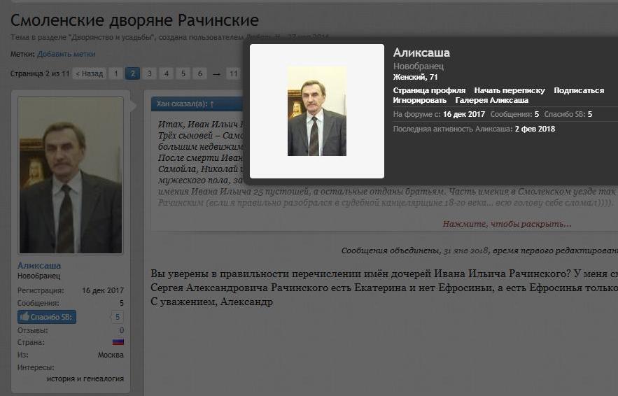
Task: Click messages count '5' in popup
Action: tap(536, 114)
